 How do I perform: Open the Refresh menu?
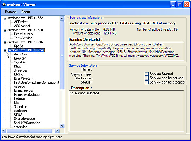coord(11,12)
